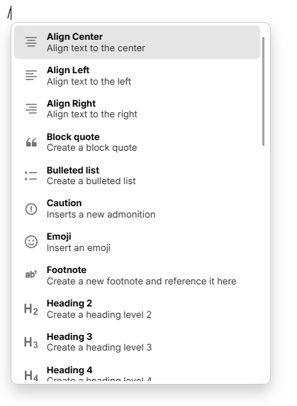Choose "Create a bulleted list" entry
This screenshot has height=406, width=297.
click(91, 181)
